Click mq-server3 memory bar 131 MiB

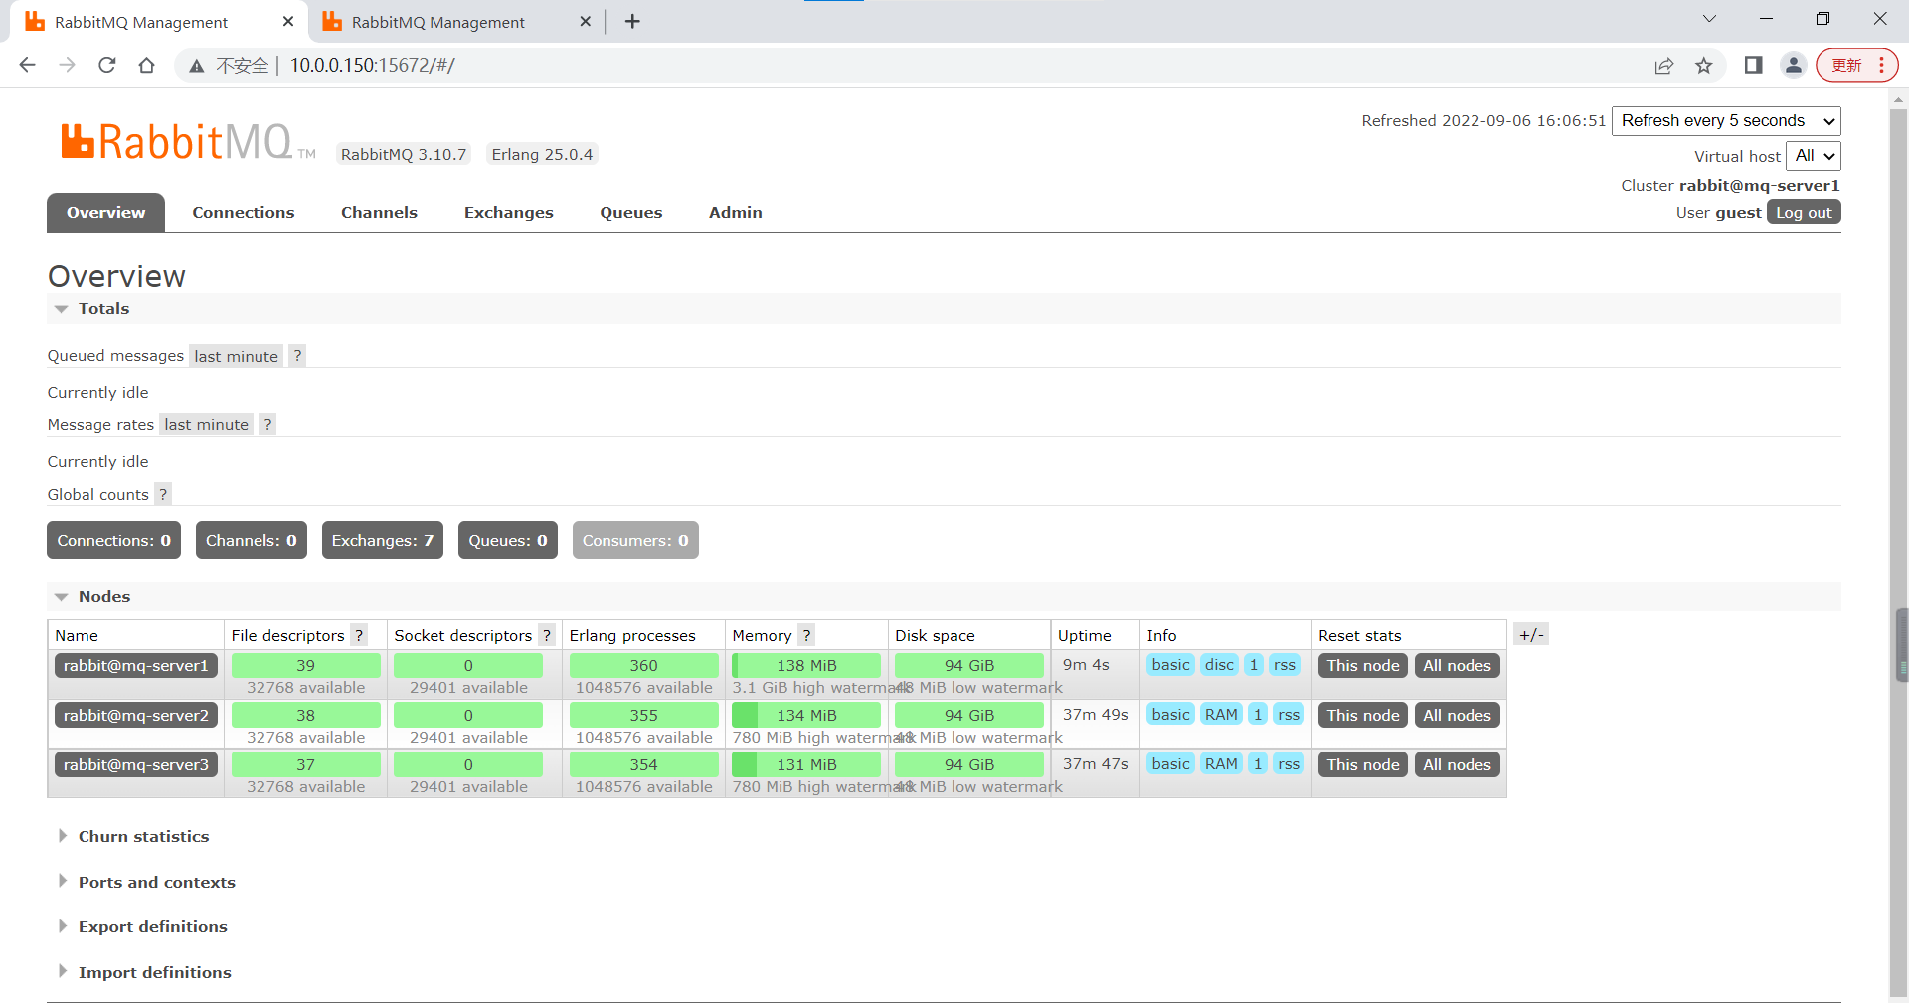806,764
